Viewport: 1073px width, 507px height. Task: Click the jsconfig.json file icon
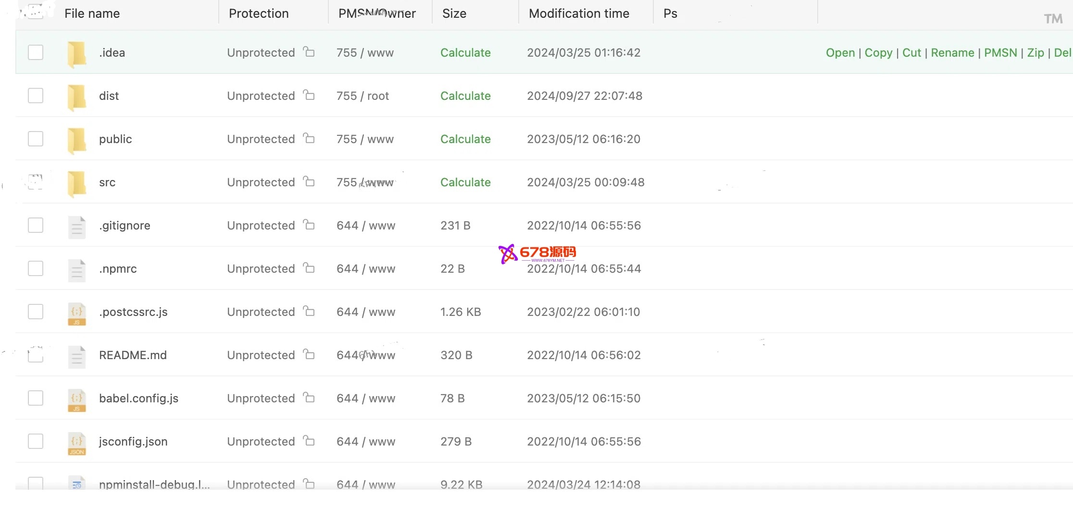pyautogui.click(x=77, y=443)
